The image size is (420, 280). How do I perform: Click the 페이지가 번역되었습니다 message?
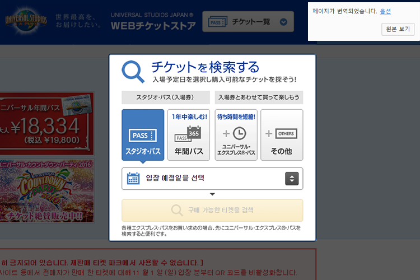point(344,11)
